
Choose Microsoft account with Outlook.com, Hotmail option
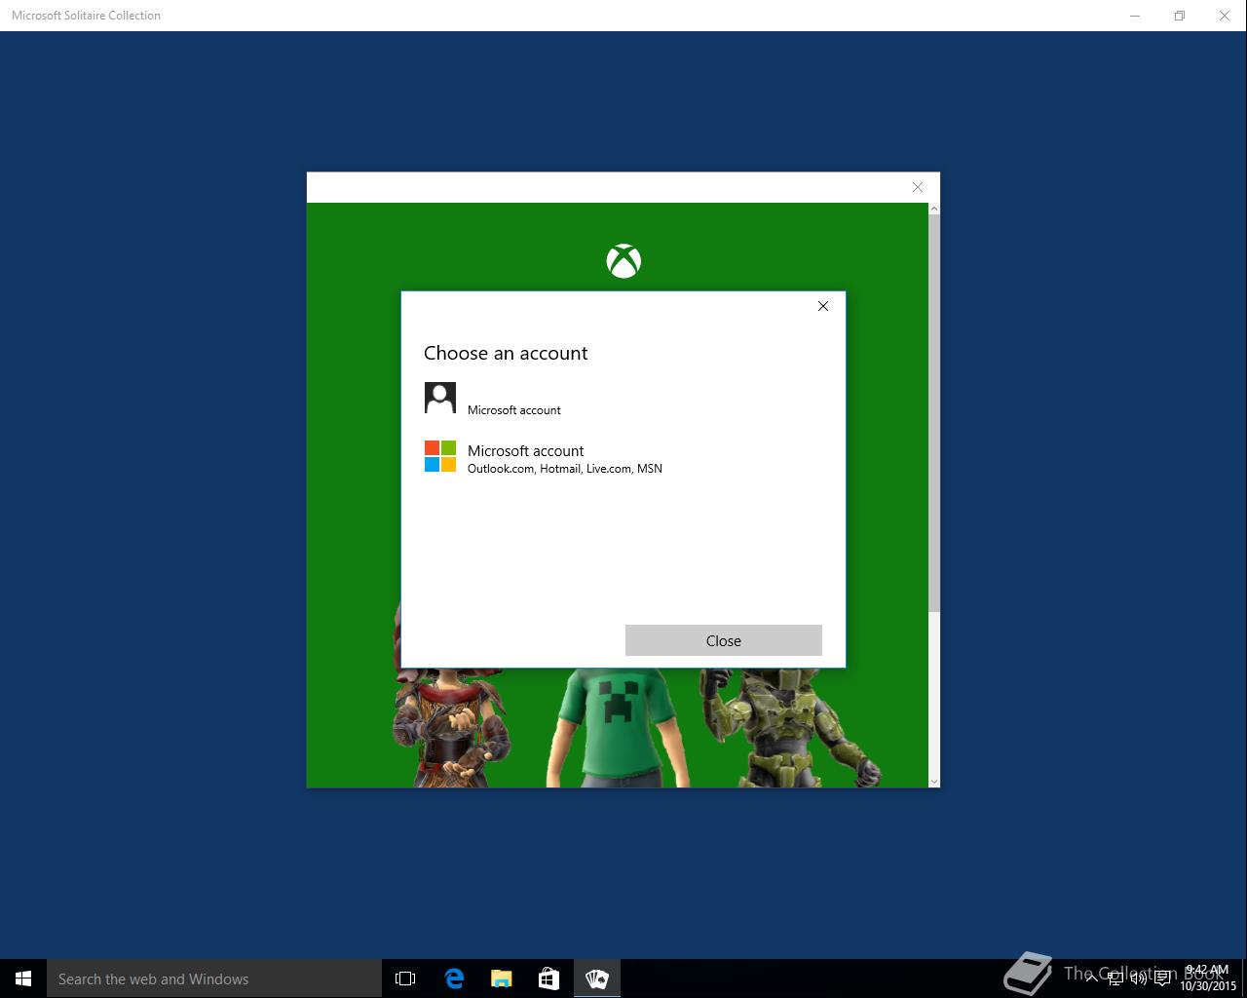[623, 458]
